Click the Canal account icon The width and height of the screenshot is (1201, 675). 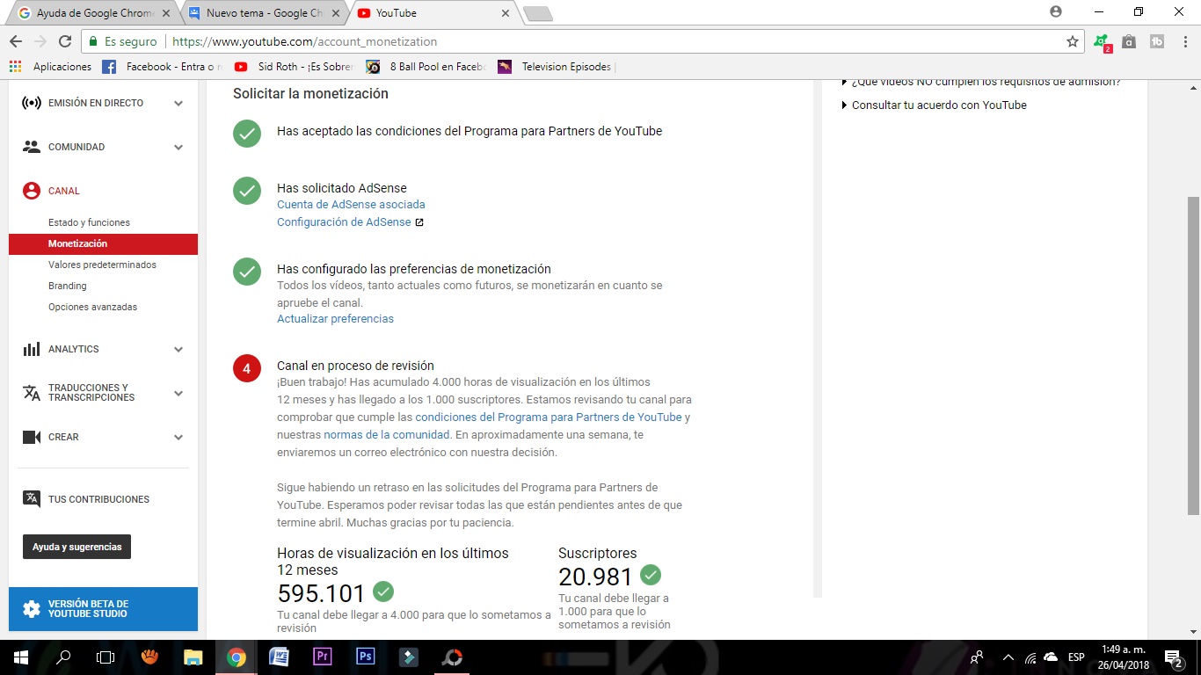pyautogui.click(x=32, y=191)
